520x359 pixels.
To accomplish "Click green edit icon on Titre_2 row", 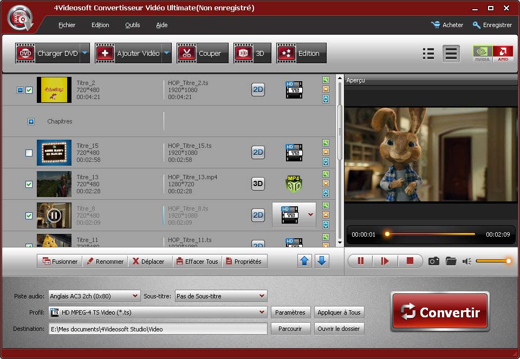I will (x=326, y=80).
